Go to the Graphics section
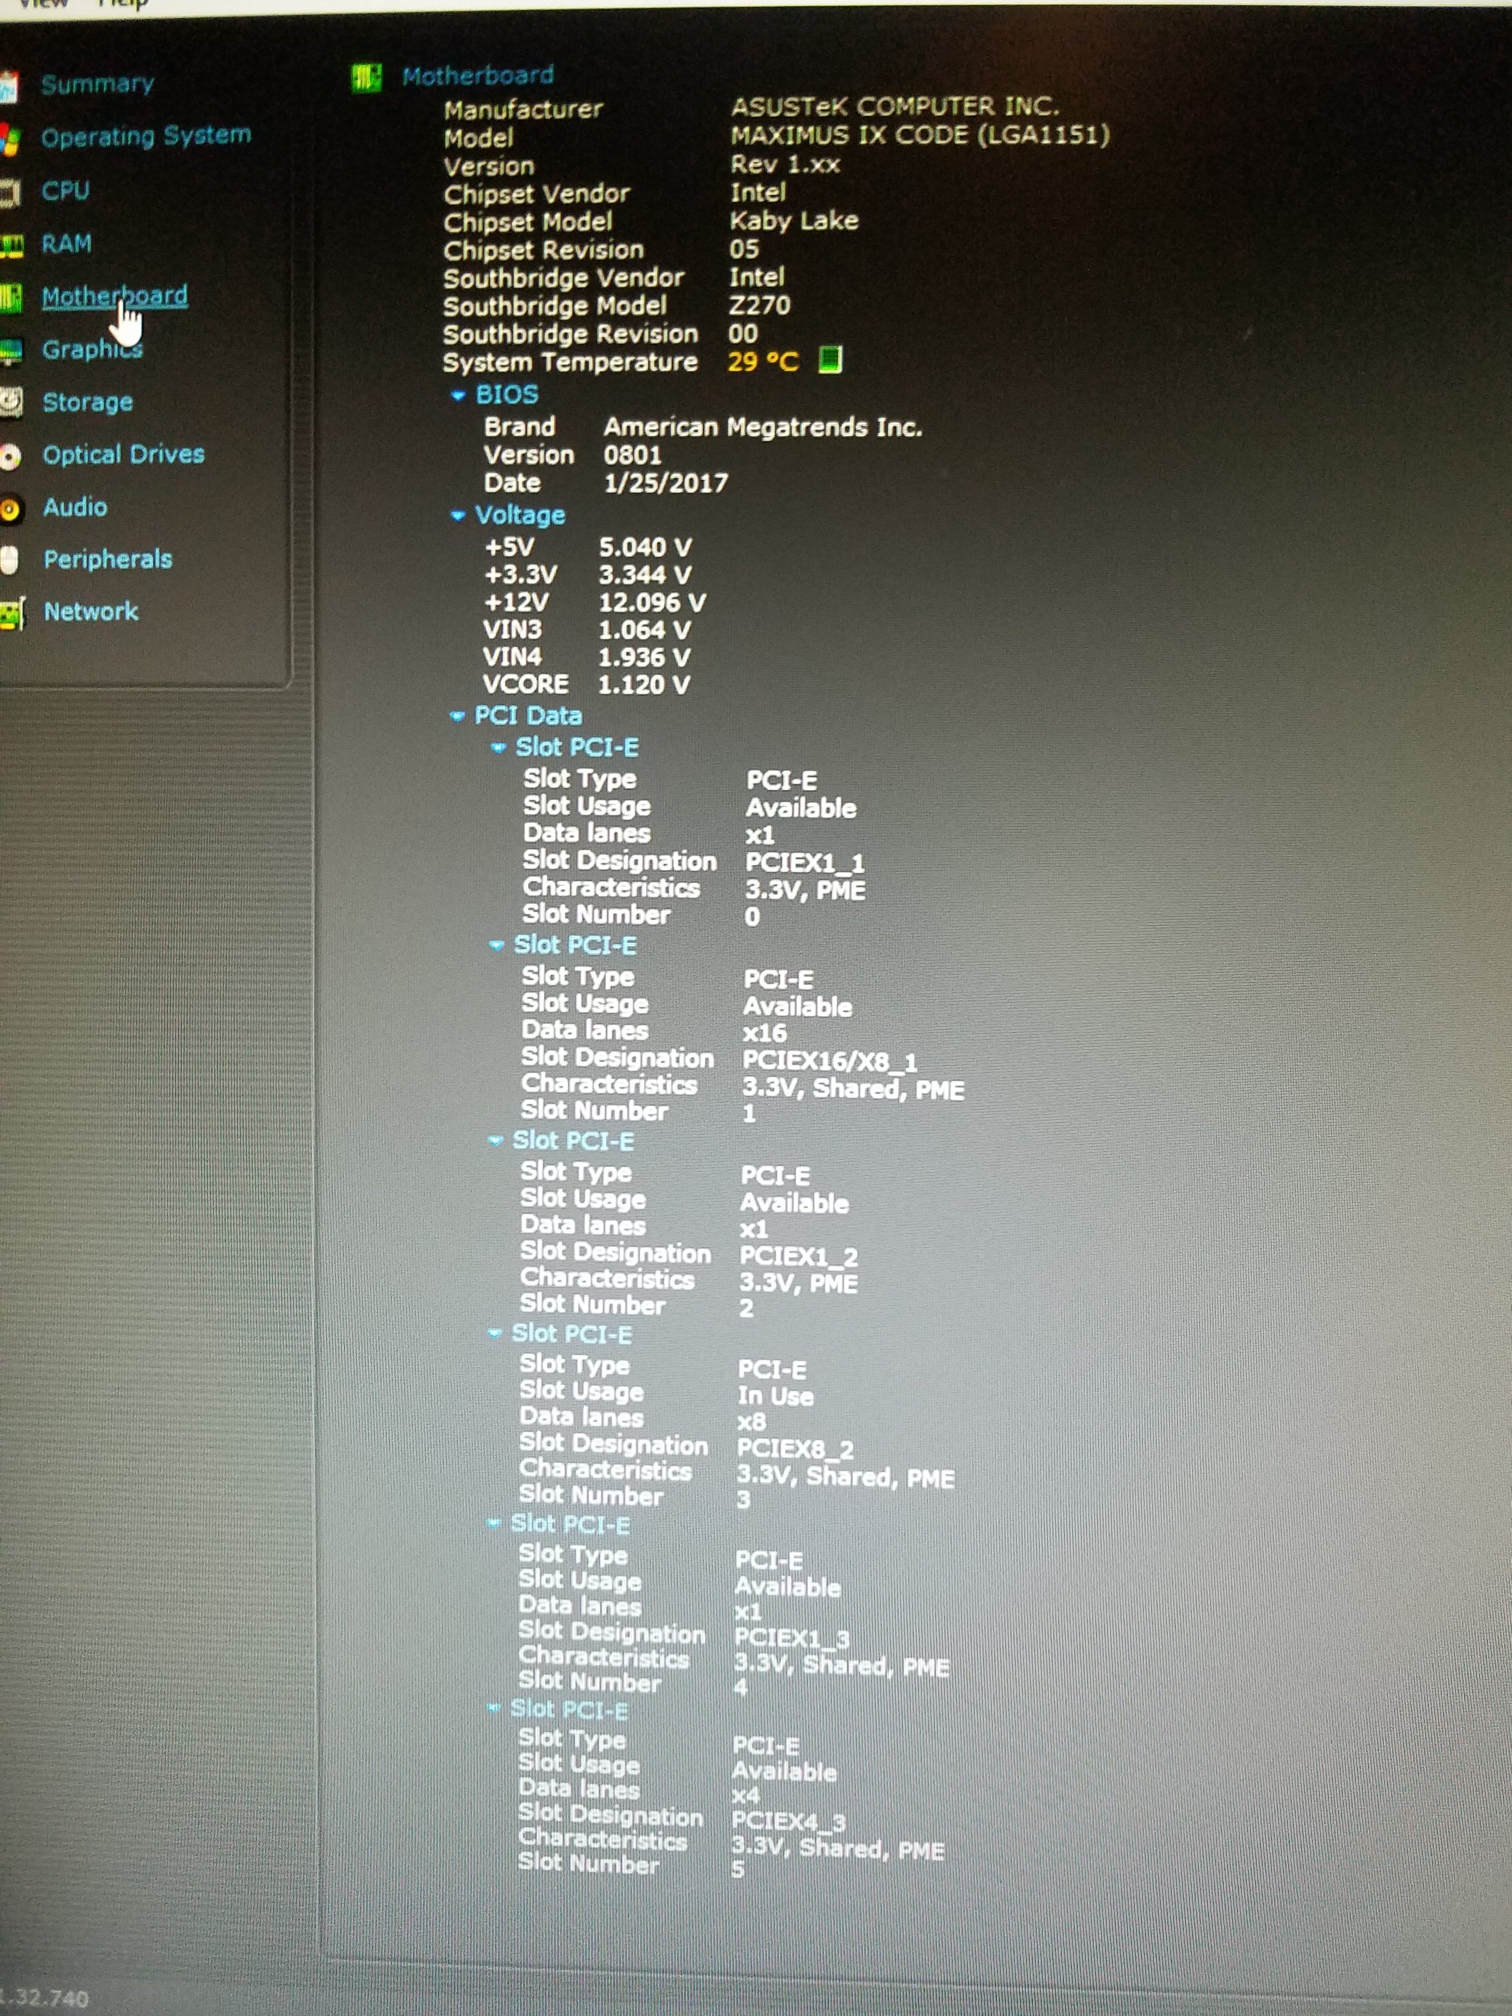This screenshot has height=2016, width=1512. pyautogui.click(x=92, y=349)
